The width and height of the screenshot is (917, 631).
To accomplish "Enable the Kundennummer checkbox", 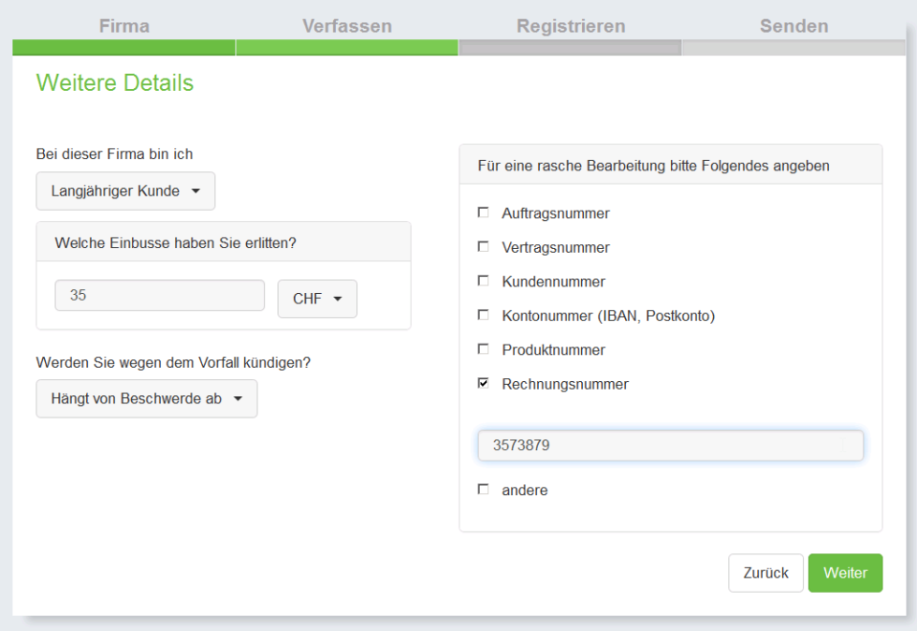I will coord(483,281).
